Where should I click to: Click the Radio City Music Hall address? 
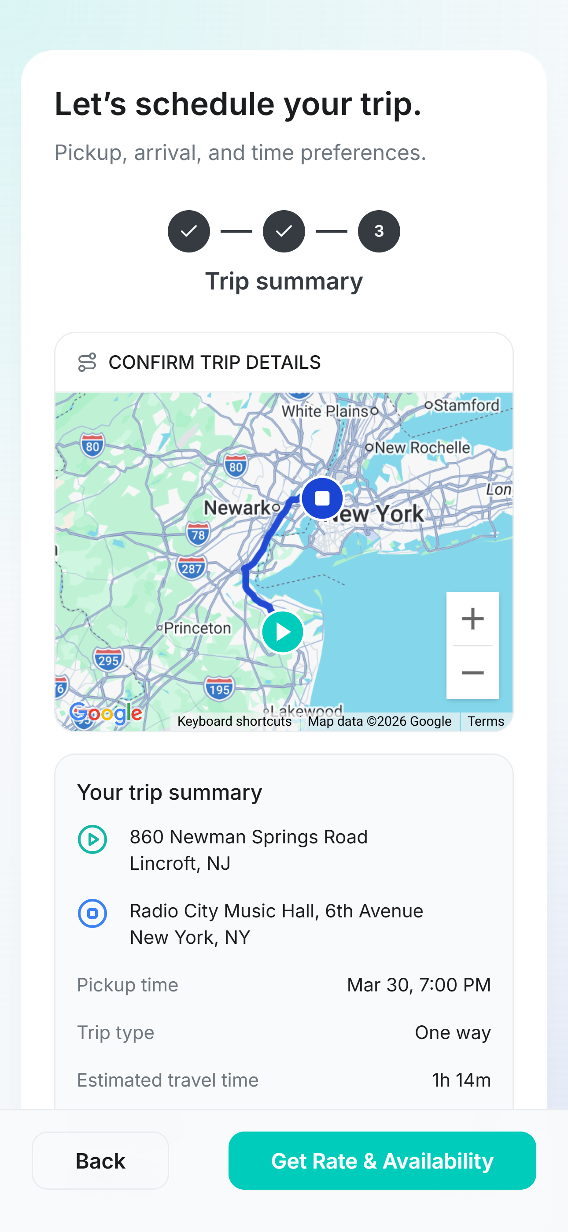277,924
